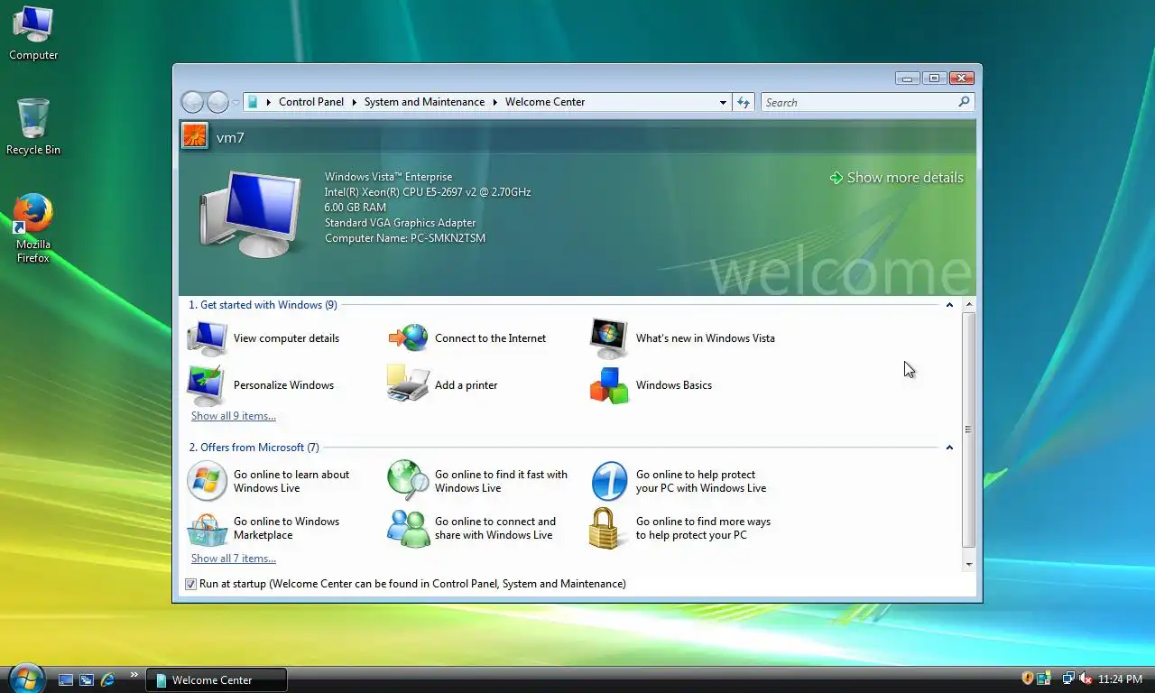Click the Add a printer text label

(467, 385)
